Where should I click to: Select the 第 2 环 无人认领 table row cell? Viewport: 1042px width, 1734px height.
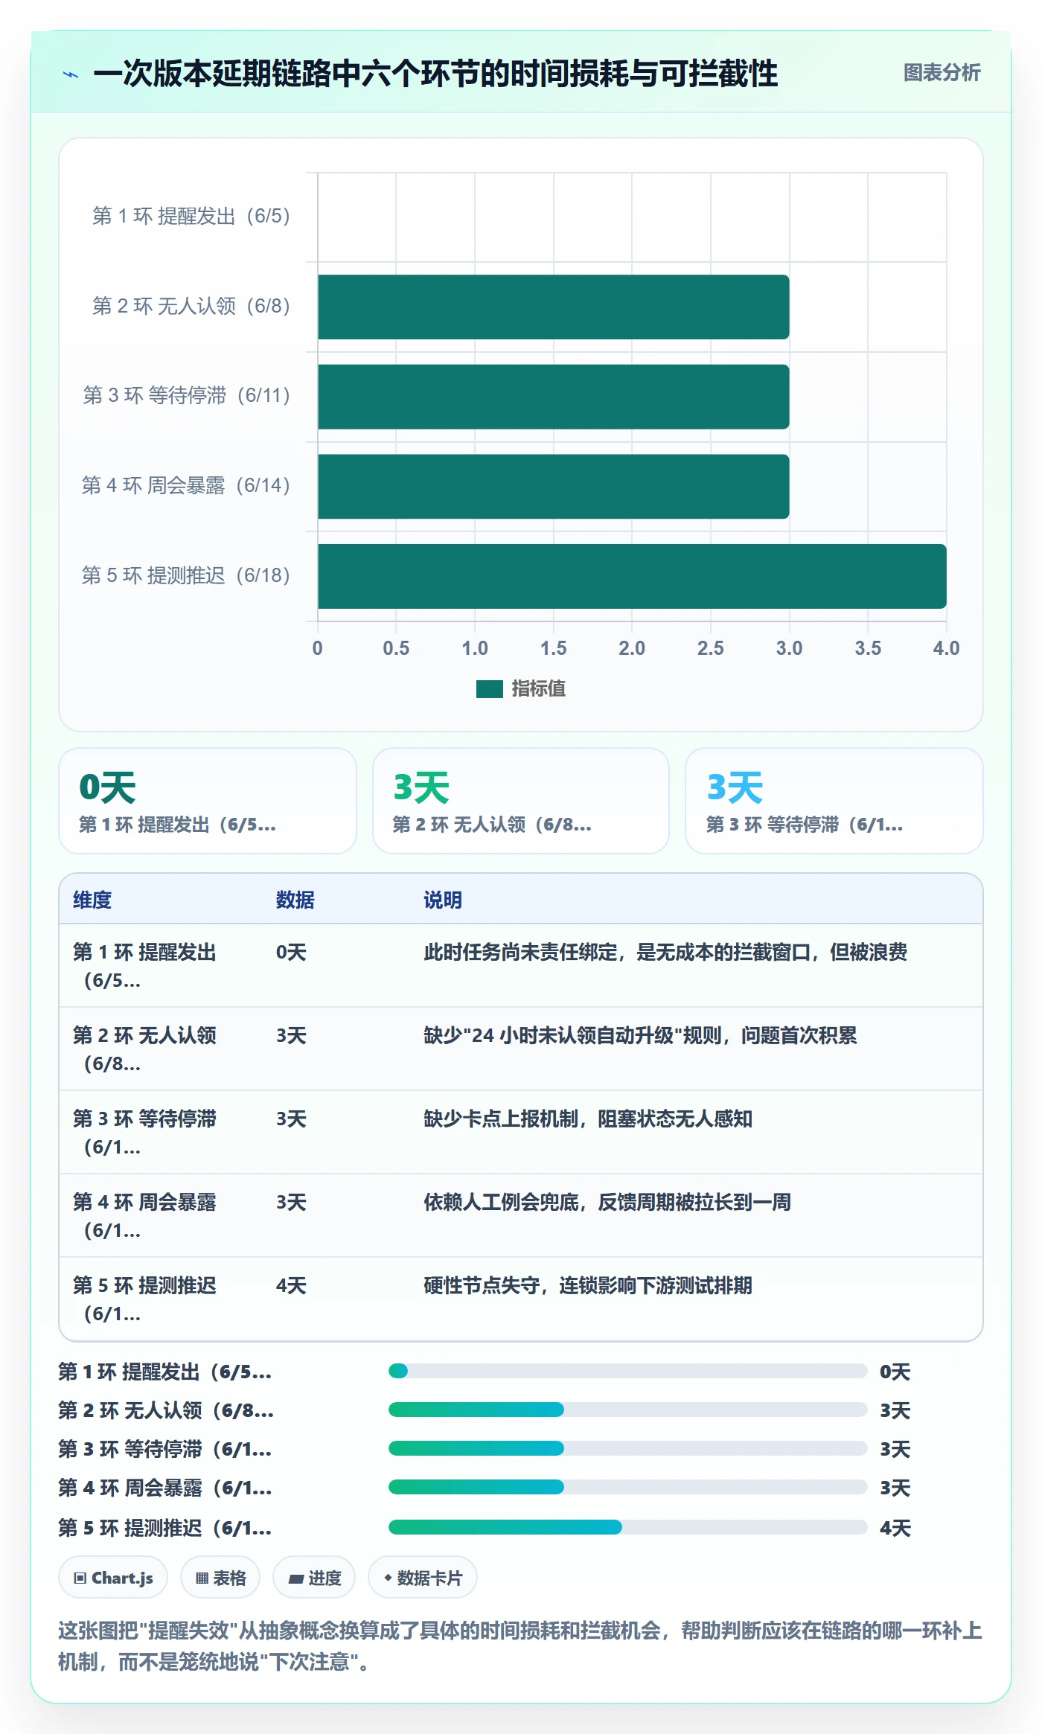coord(161,1049)
